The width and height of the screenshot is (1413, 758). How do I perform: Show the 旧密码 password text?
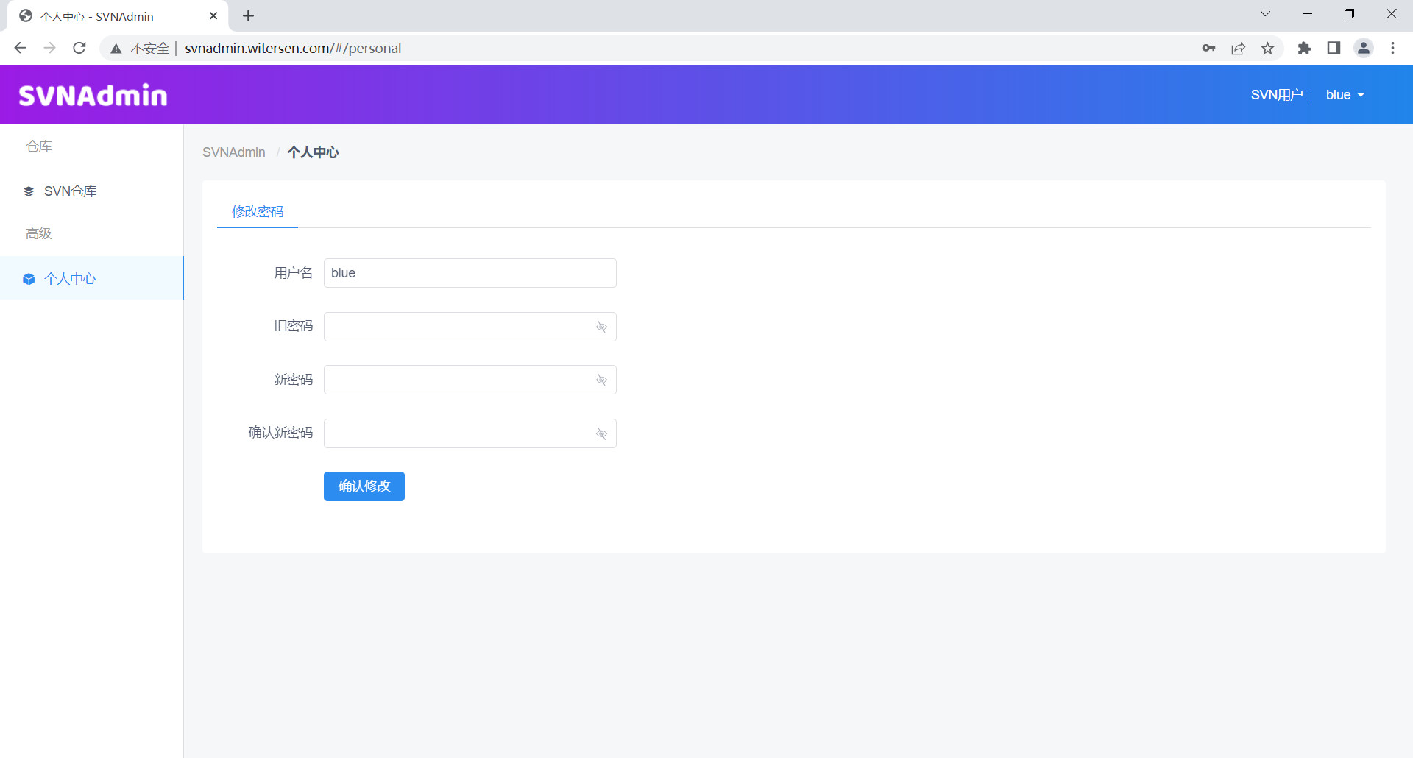coord(601,327)
